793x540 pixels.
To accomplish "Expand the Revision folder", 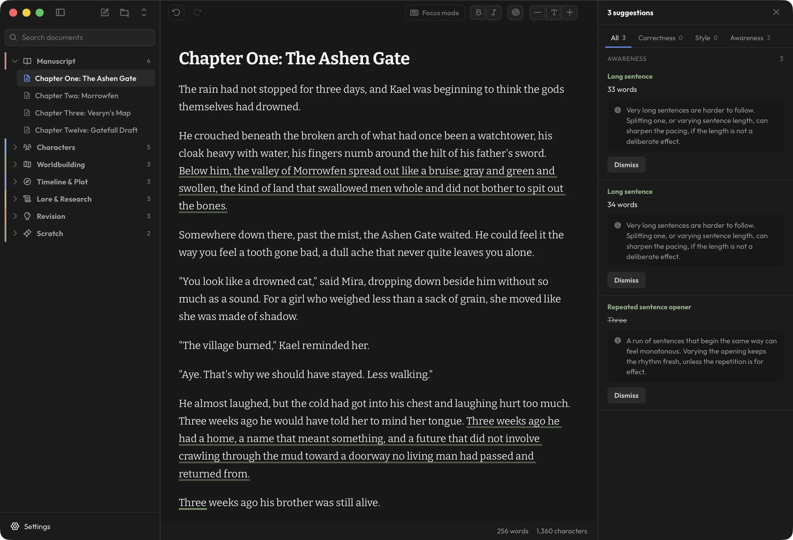I will [15, 216].
